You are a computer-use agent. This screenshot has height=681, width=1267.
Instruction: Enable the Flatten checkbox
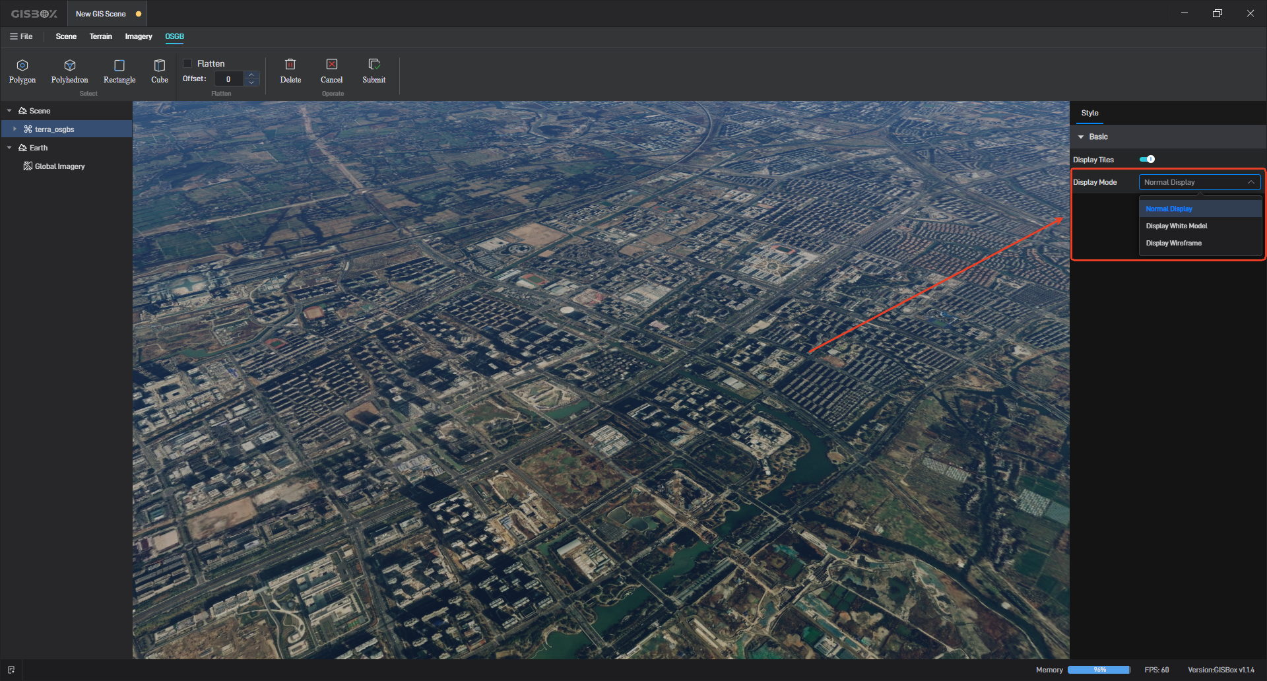point(187,63)
